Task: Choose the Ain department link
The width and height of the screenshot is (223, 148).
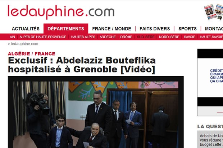Action: [12, 37]
